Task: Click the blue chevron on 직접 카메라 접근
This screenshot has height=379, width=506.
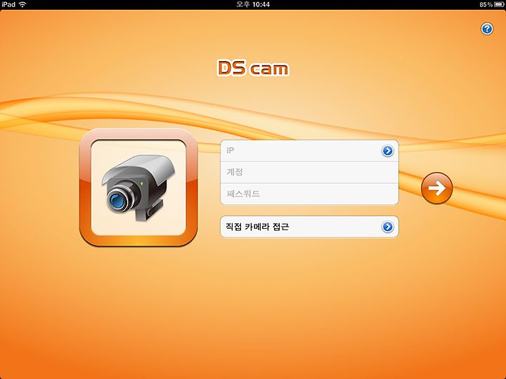Action: [x=387, y=227]
